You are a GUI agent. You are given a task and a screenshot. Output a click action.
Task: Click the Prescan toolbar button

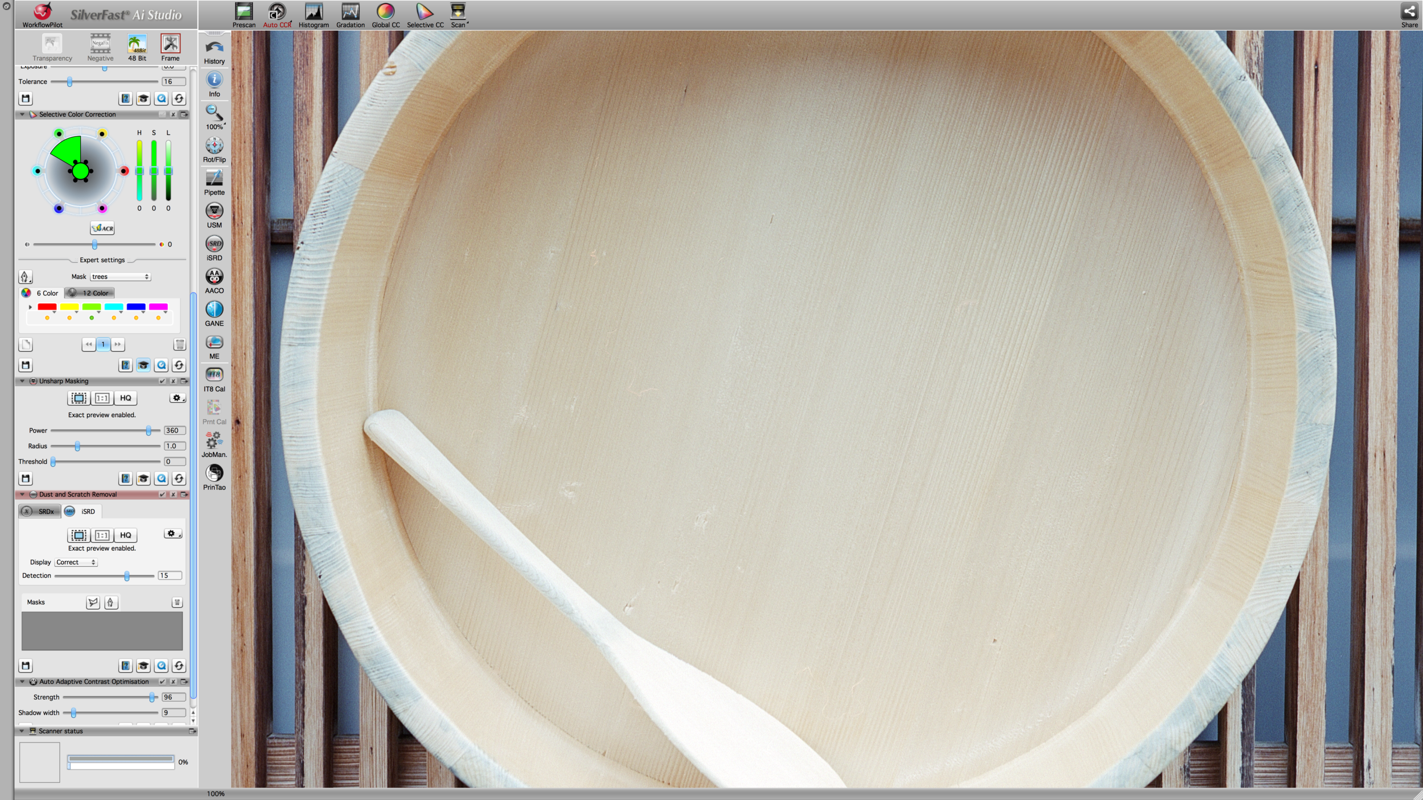244,15
